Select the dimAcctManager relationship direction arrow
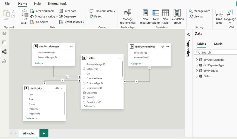This screenshot has width=237, height=139. point(67,77)
